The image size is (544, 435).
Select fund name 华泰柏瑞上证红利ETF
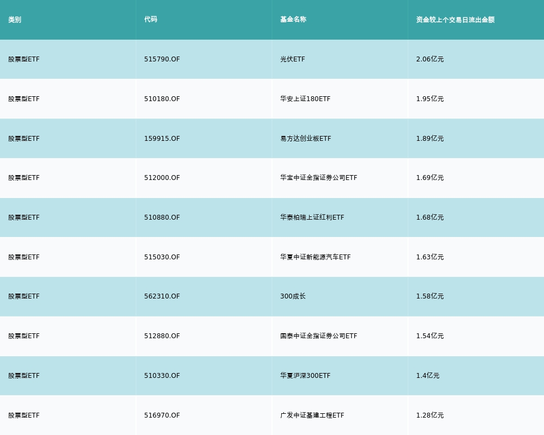(312, 217)
